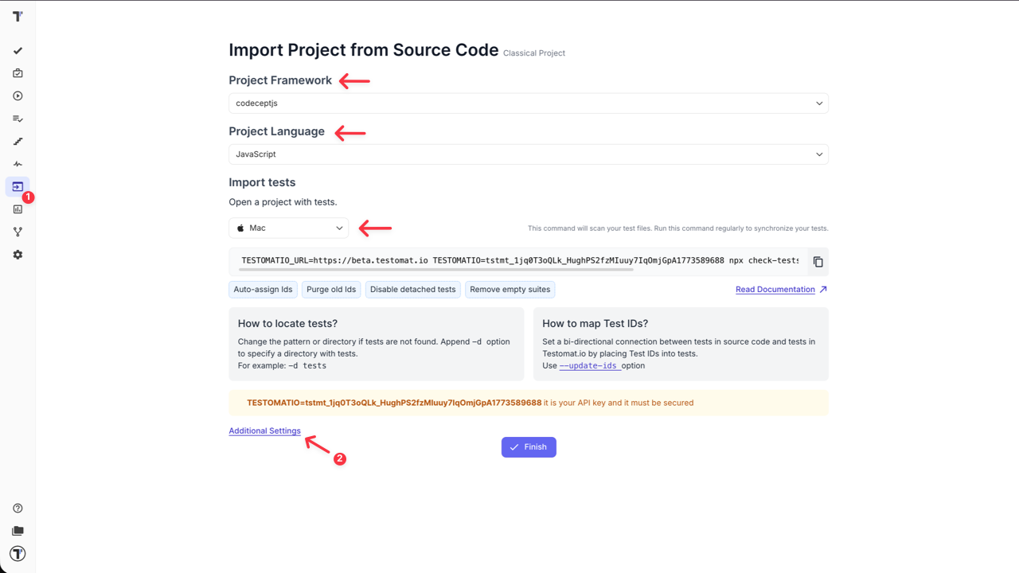
Task: Toggle the Remove empty suites option
Action: pos(509,289)
